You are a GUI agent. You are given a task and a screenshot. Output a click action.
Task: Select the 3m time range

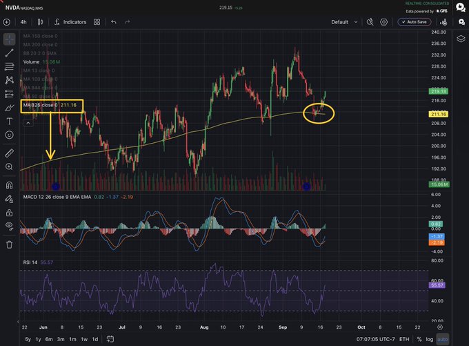(61, 339)
